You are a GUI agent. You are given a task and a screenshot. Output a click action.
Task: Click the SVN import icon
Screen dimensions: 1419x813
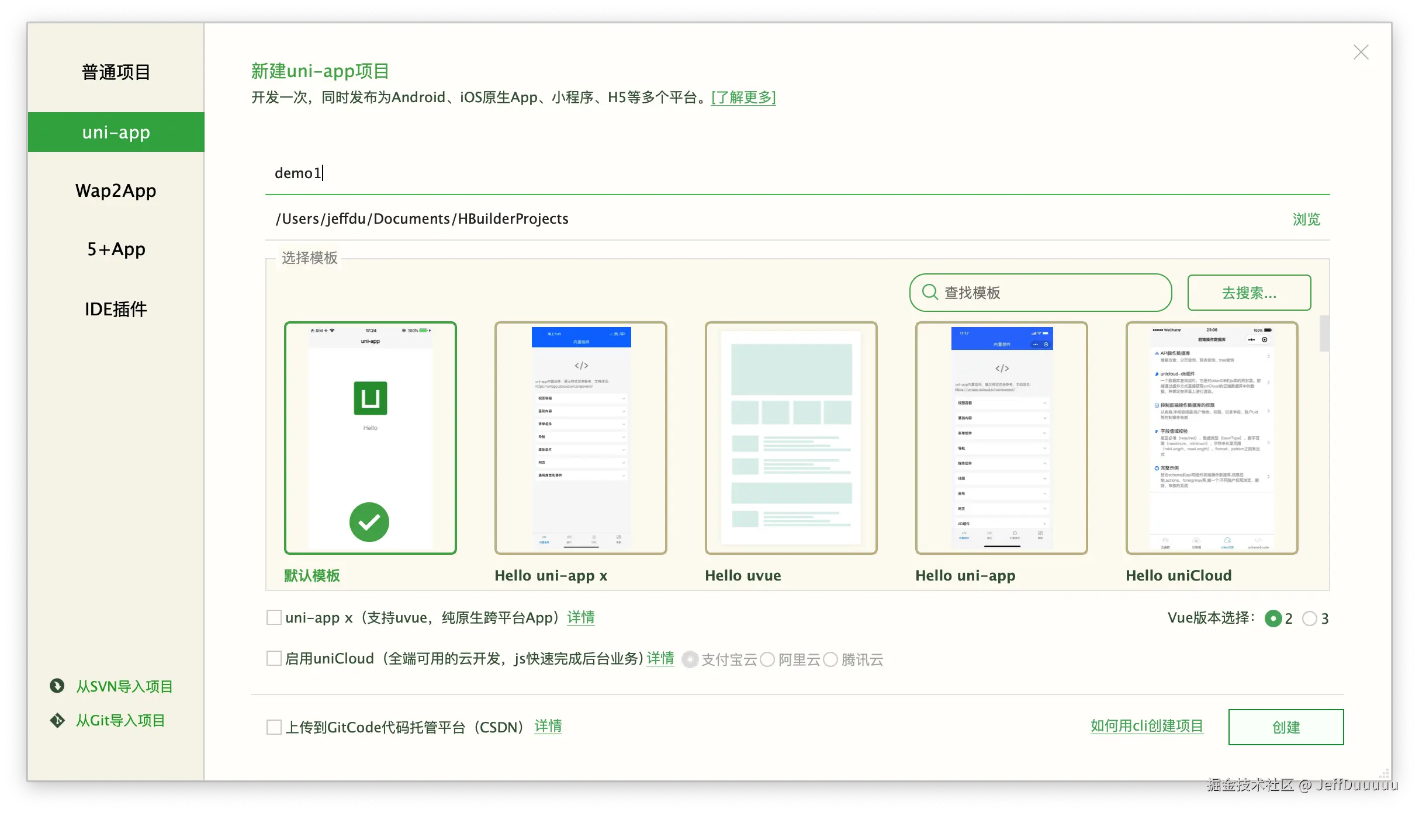click(57, 686)
